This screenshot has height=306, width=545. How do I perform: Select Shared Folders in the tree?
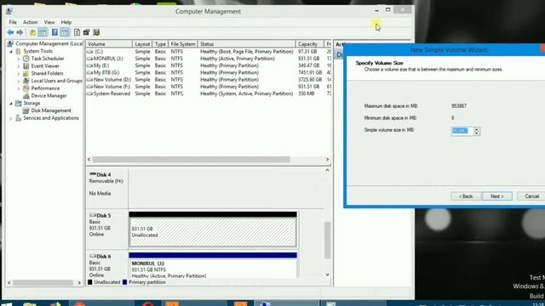tap(48, 74)
